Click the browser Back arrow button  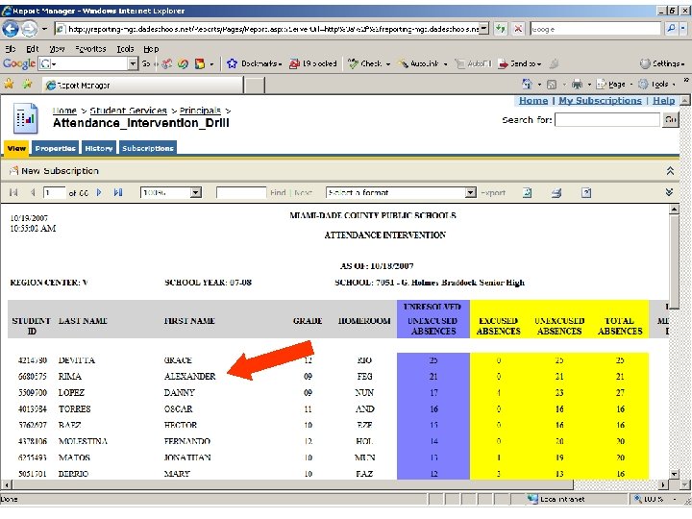[x=12, y=30]
